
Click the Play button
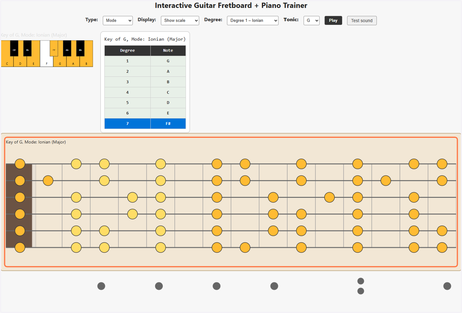(x=333, y=20)
